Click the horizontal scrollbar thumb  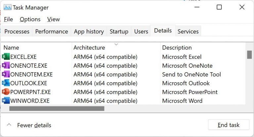57,108
